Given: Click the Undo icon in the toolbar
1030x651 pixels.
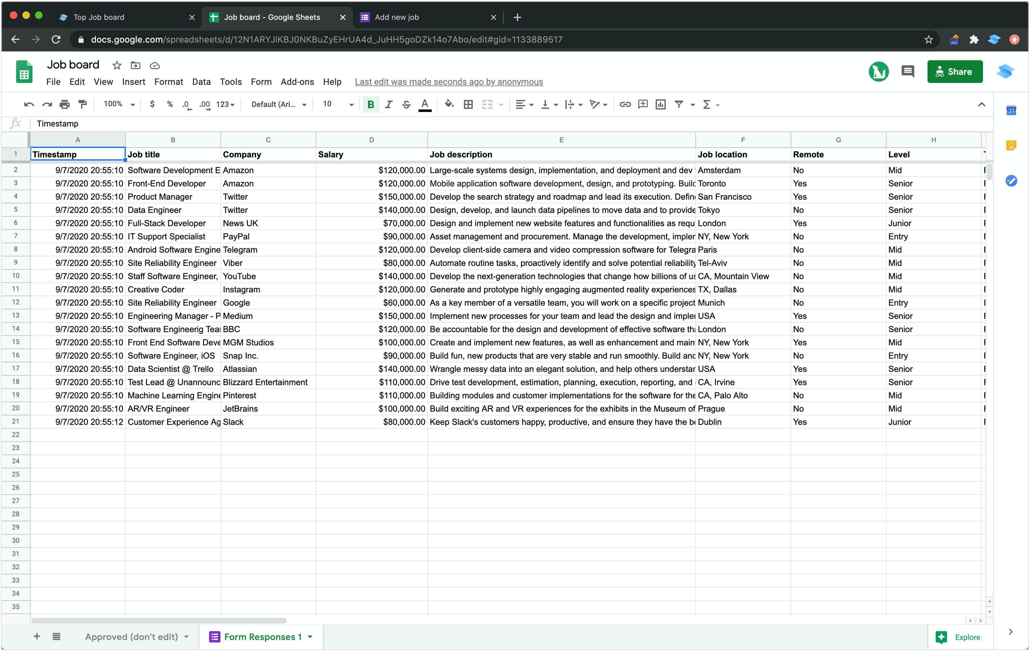Looking at the screenshot, I should tap(29, 104).
